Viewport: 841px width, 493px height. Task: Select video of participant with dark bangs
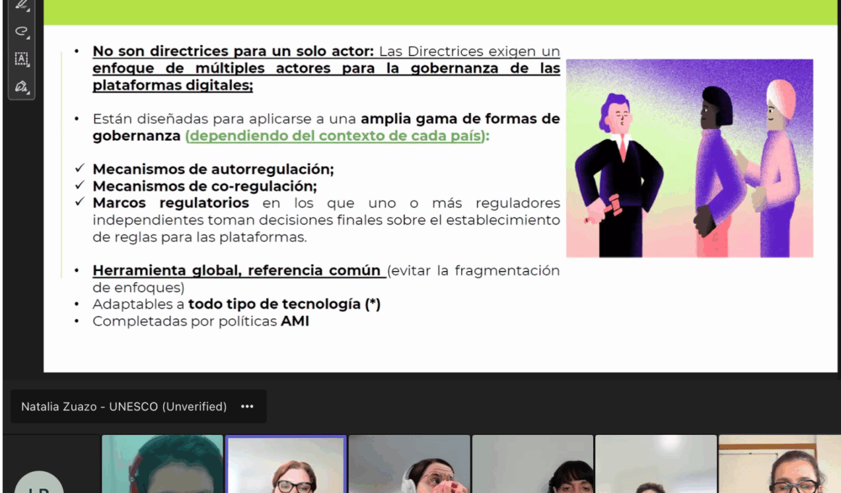532,464
